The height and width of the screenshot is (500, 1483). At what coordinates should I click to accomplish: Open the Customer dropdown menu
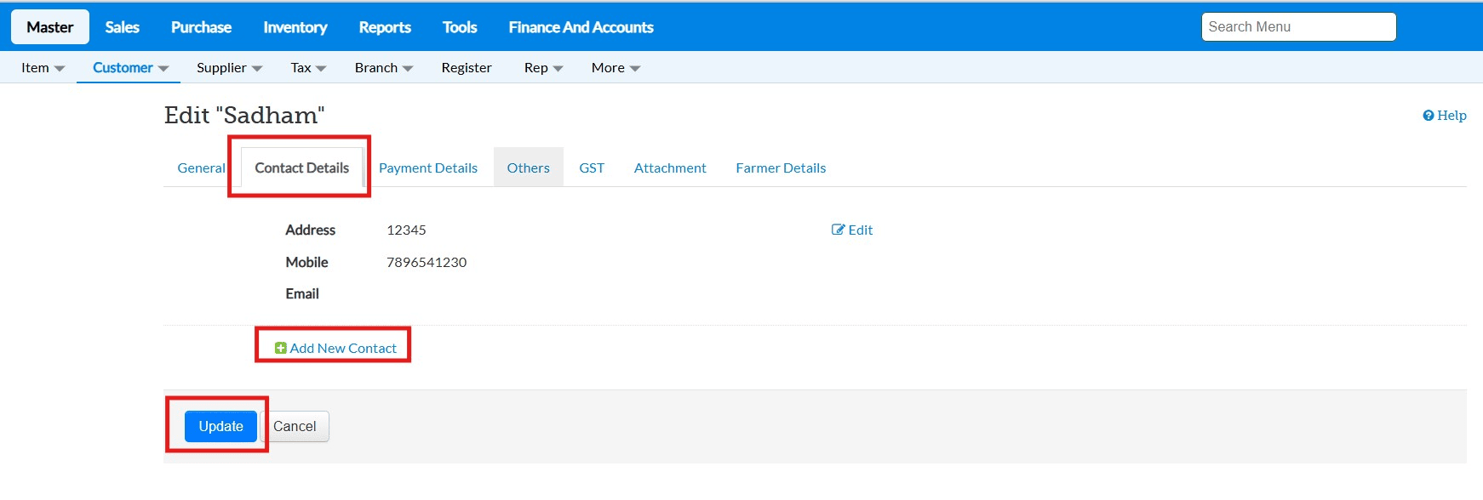tap(130, 68)
